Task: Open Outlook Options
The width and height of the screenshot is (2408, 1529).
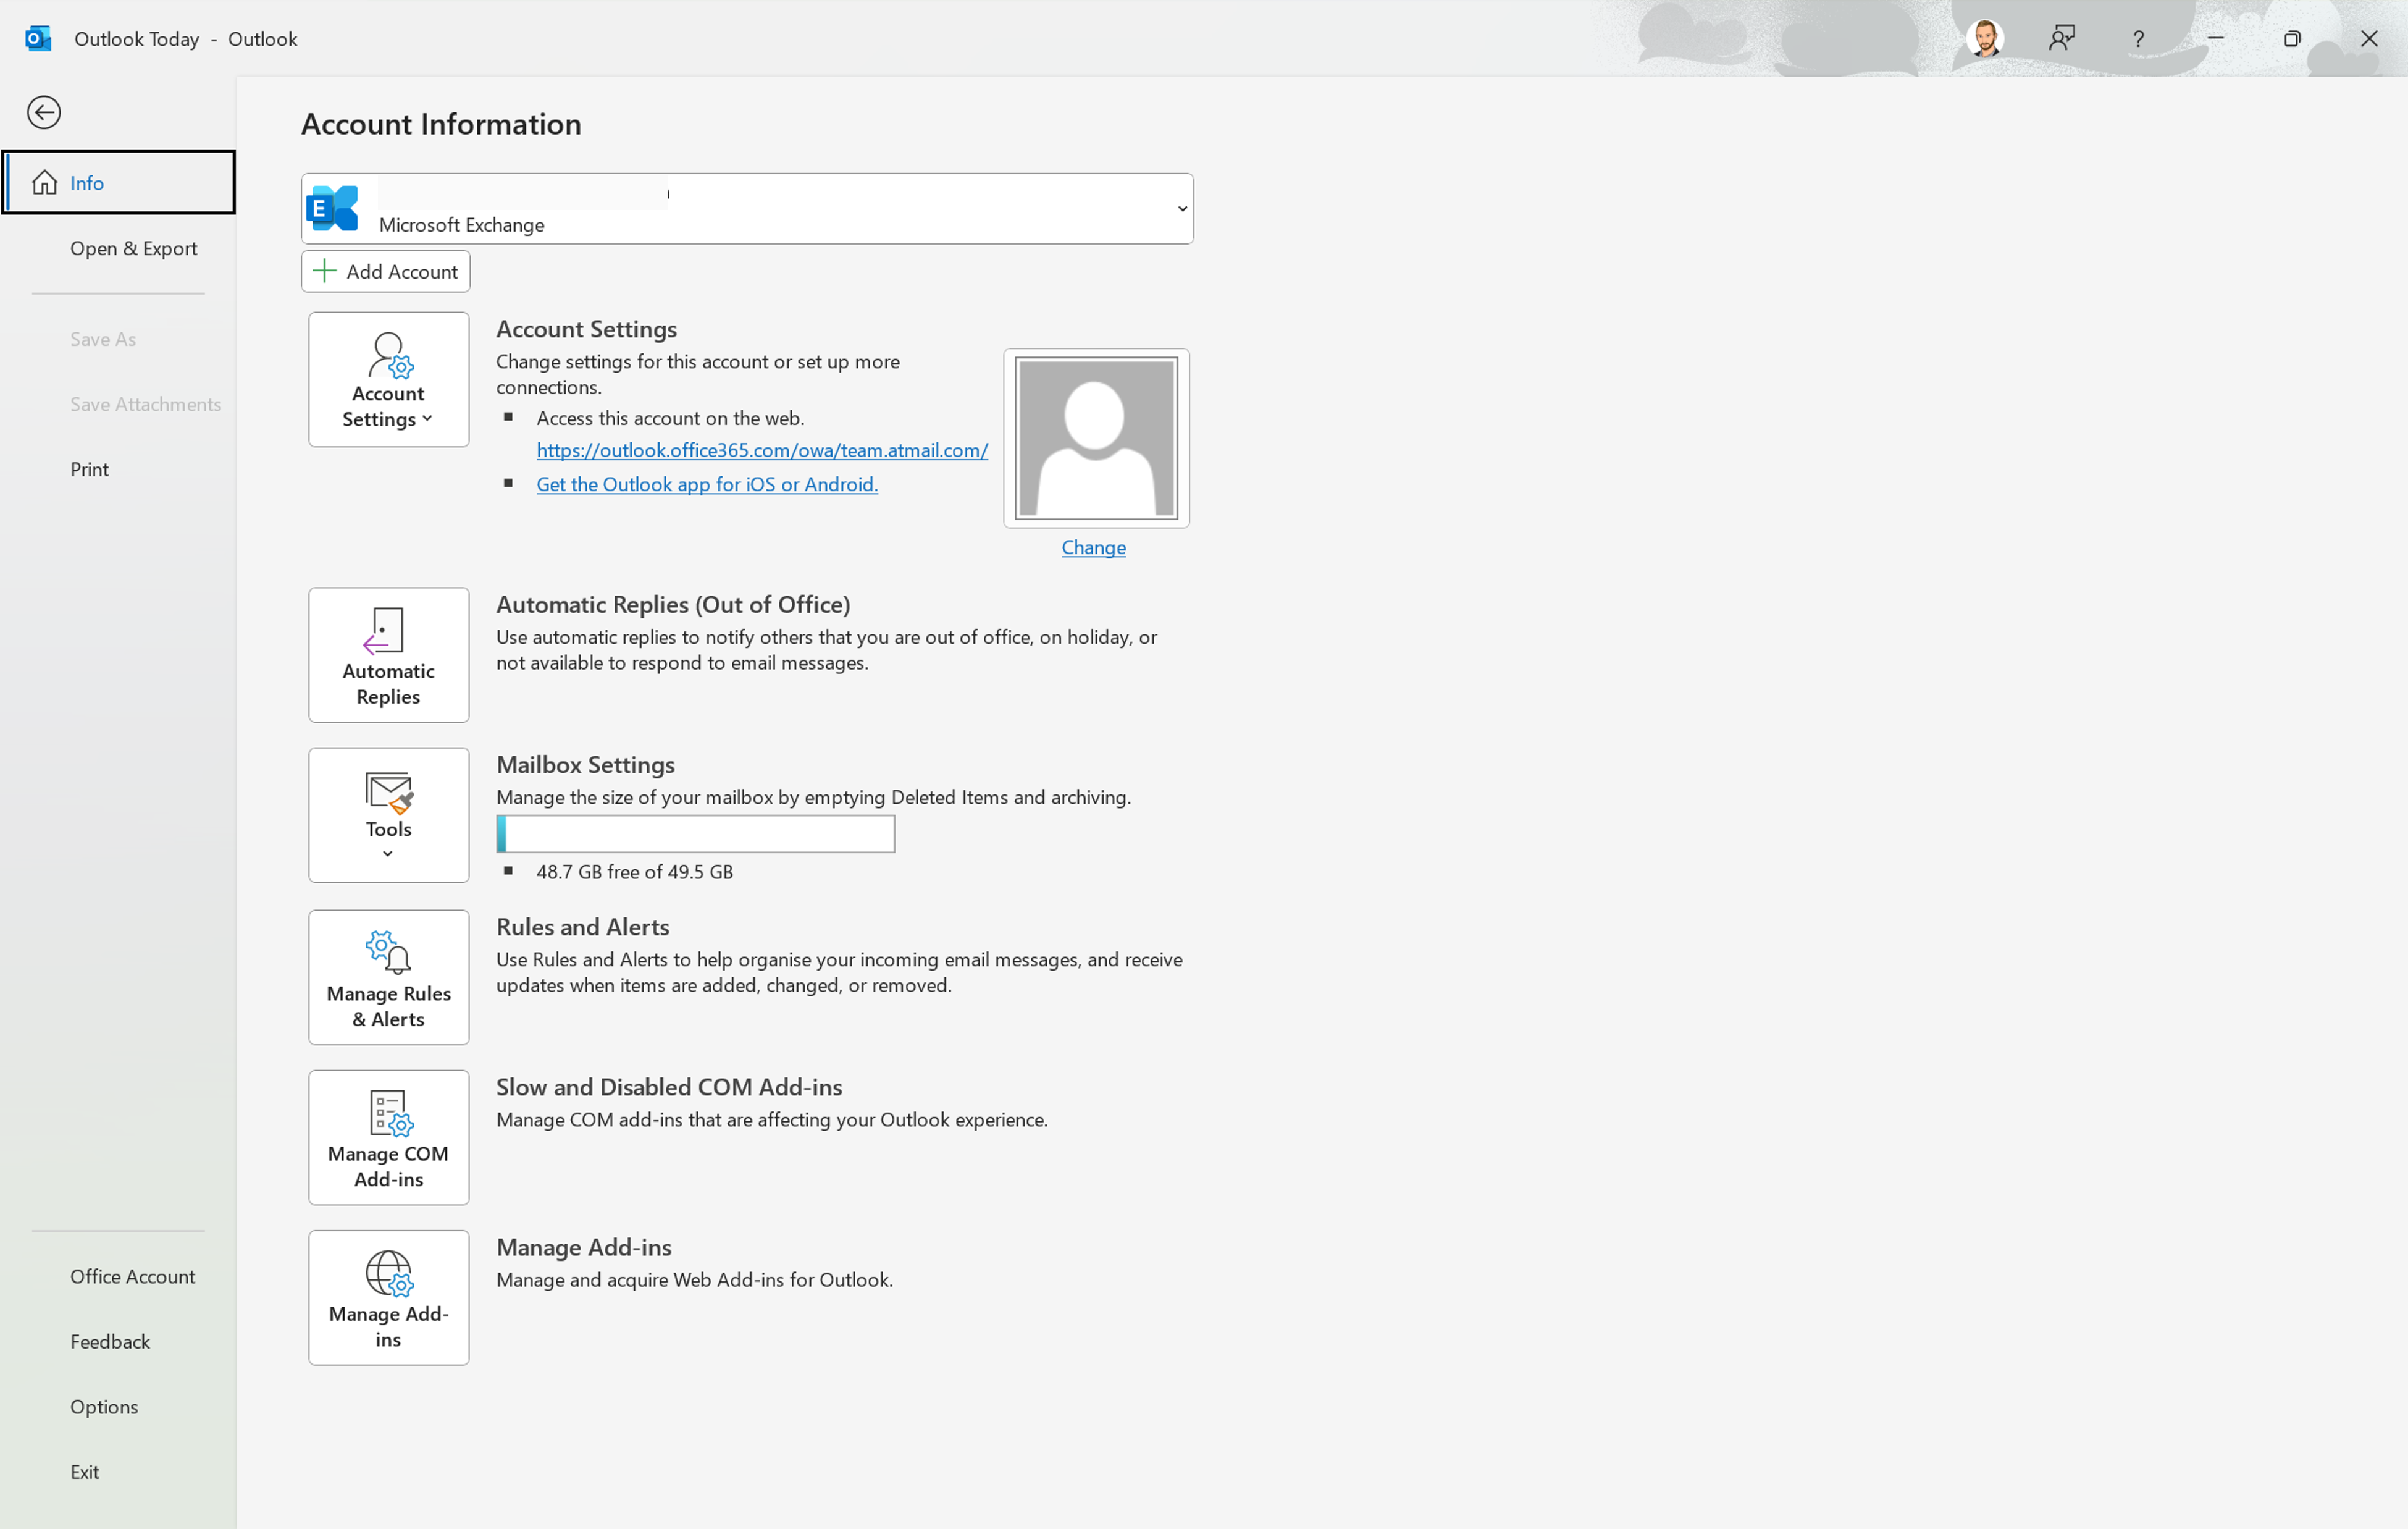Action: pos(119,1406)
